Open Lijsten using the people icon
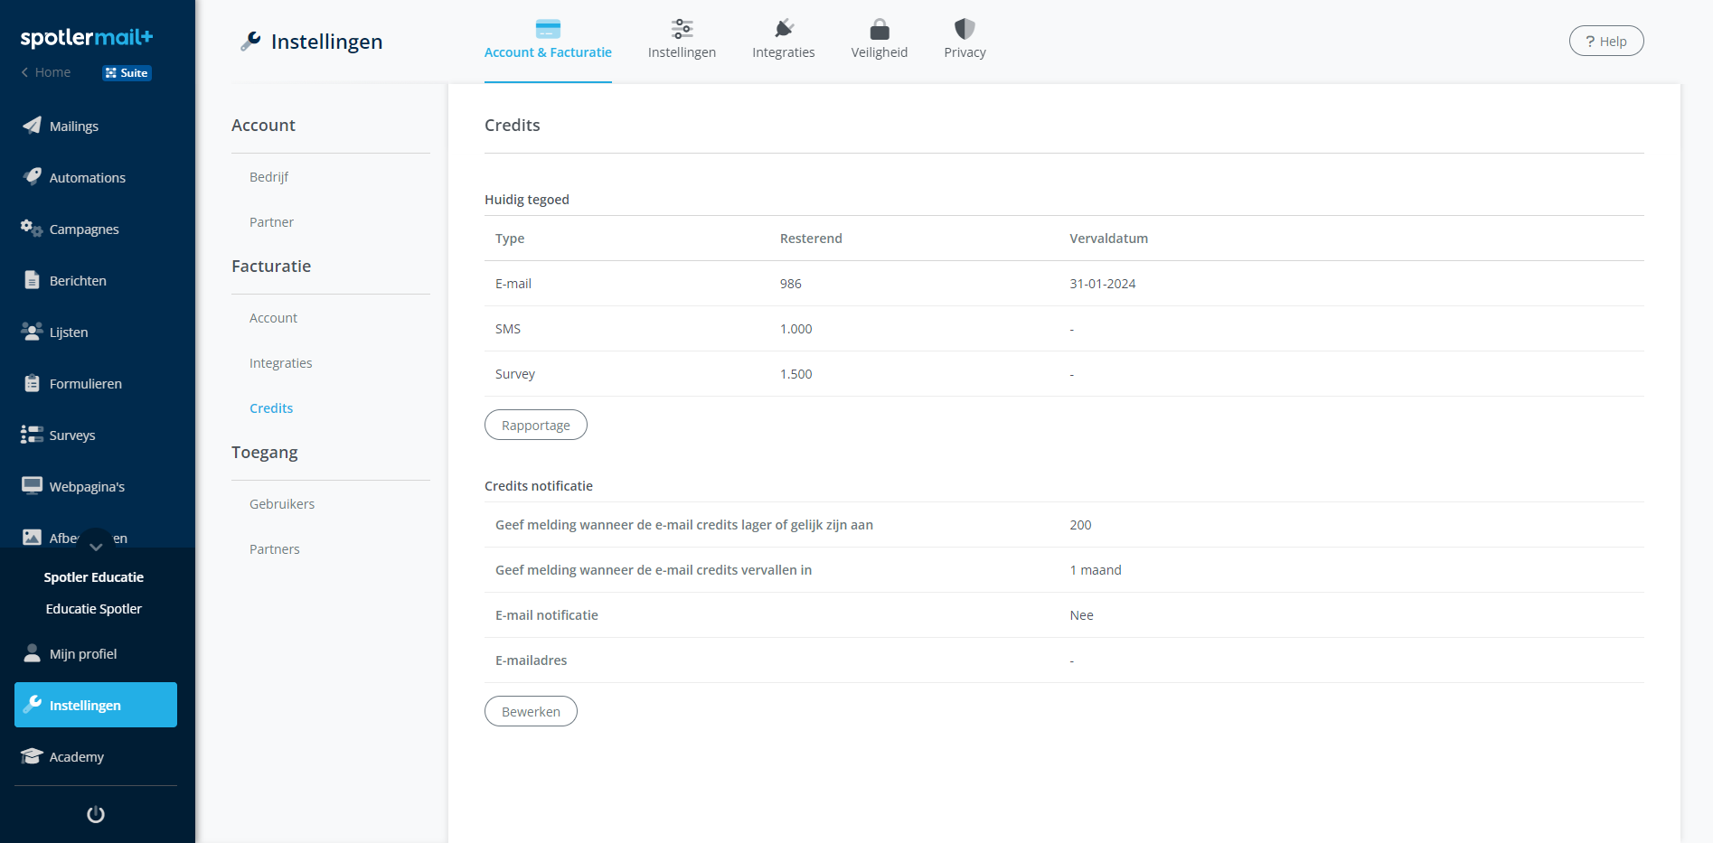Image resolution: width=1713 pixels, height=843 pixels. [x=32, y=332]
